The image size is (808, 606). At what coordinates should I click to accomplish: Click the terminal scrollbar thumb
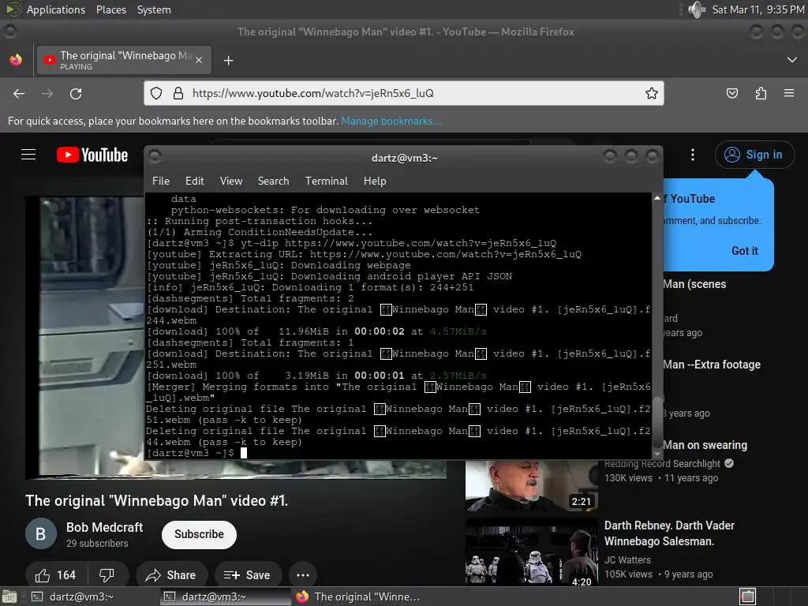(x=657, y=421)
